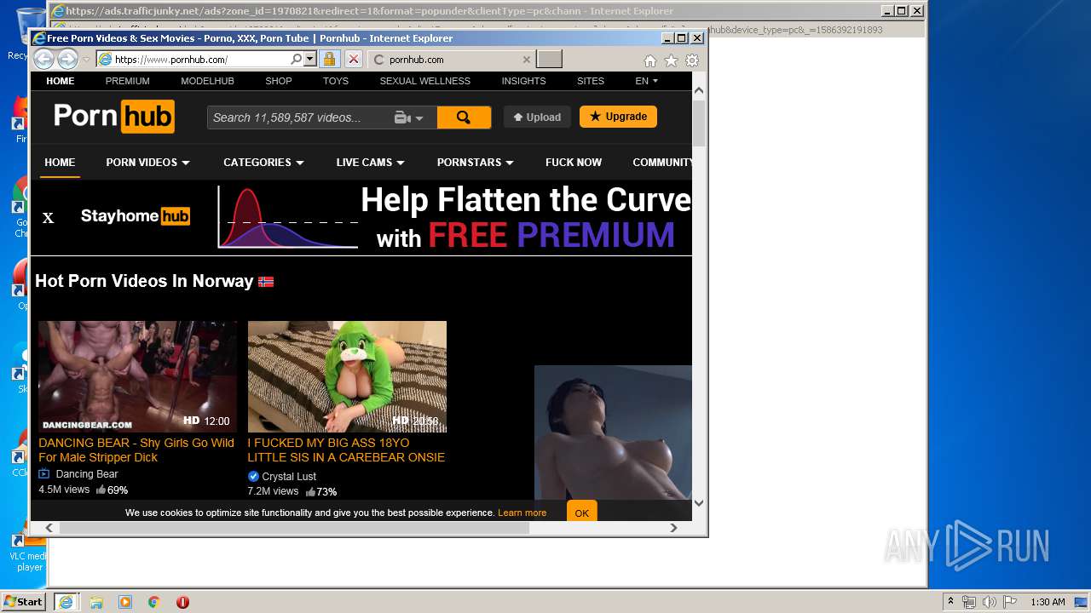1091x613 pixels.
Task: Expand the LIVE CAMS navigation dropdown
Action: [x=370, y=162]
